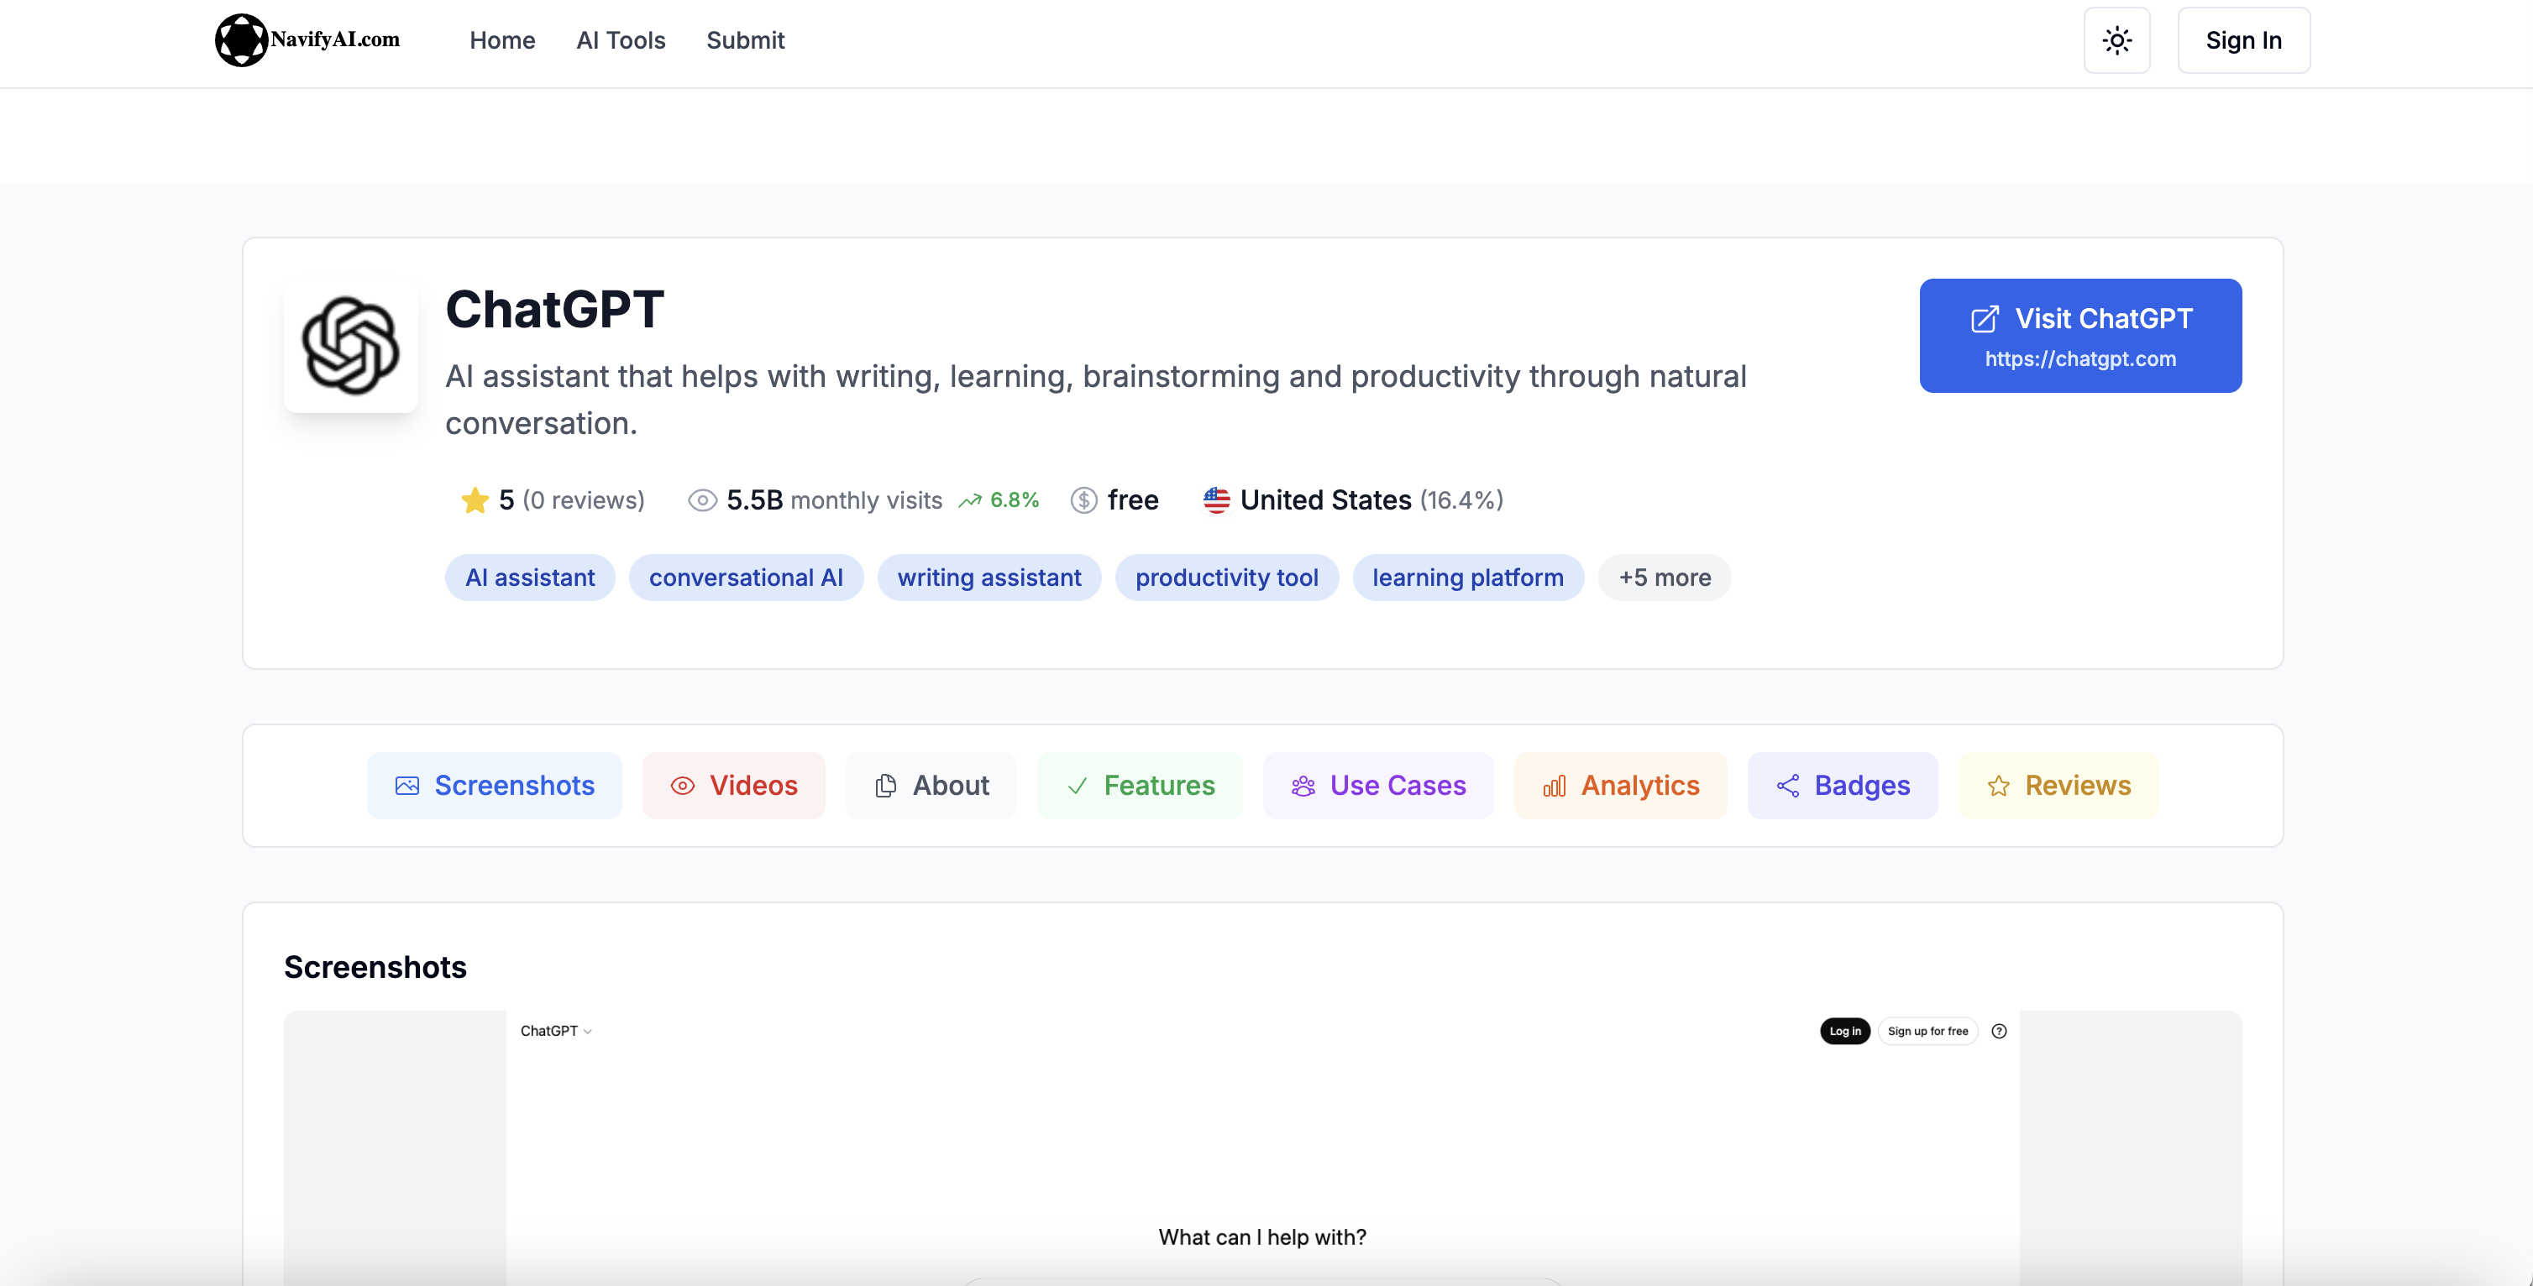Click the document icon on About tab
The height and width of the screenshot is (1286, 2533).
coord(886,786)
